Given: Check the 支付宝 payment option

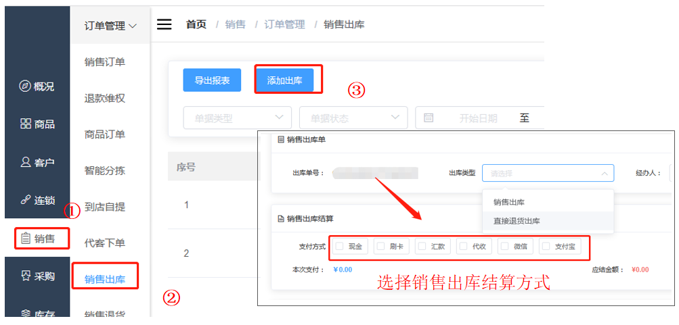Looking at the screenshot, I should (560, 247).
